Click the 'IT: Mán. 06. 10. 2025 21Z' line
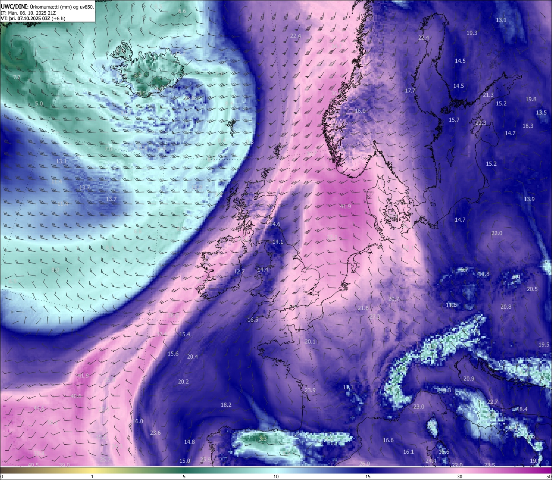Viewport: 552px width, 480px height. pos(28,12)
